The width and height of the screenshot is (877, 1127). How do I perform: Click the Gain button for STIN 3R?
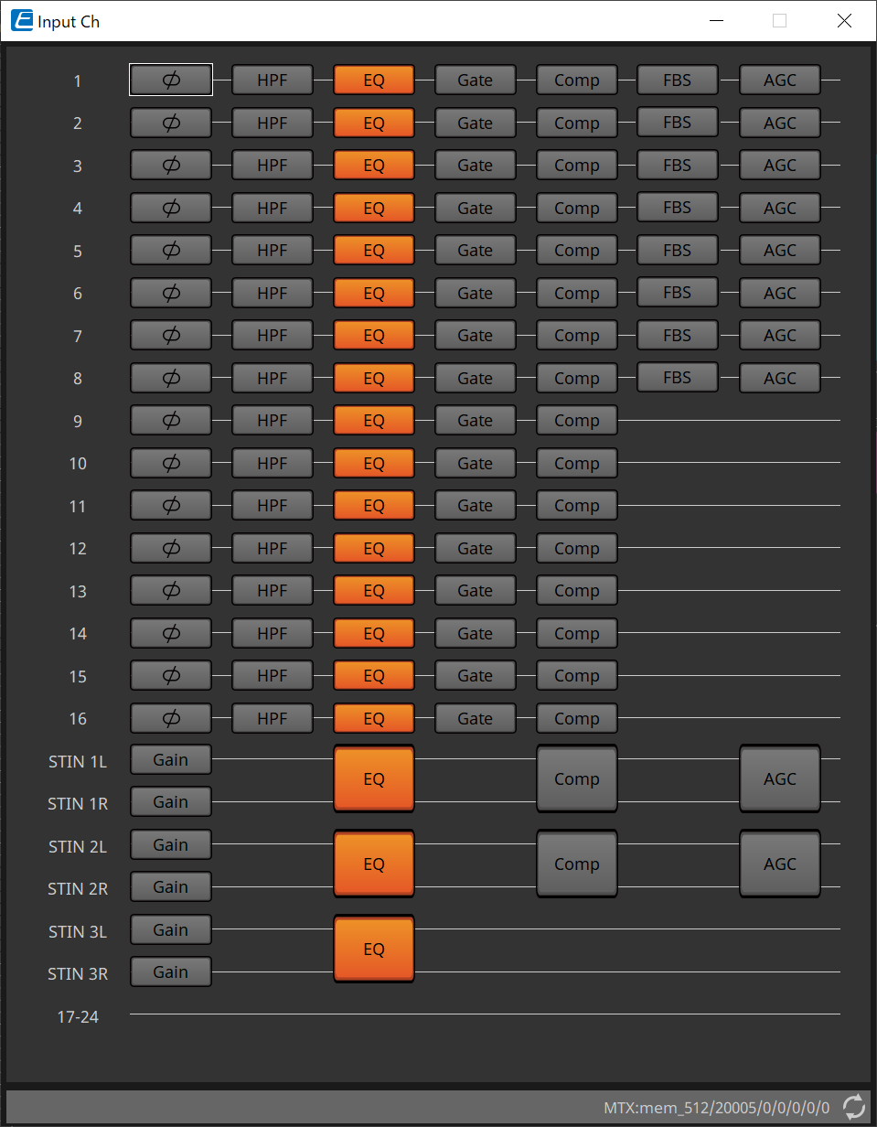[x=171, y=972]
